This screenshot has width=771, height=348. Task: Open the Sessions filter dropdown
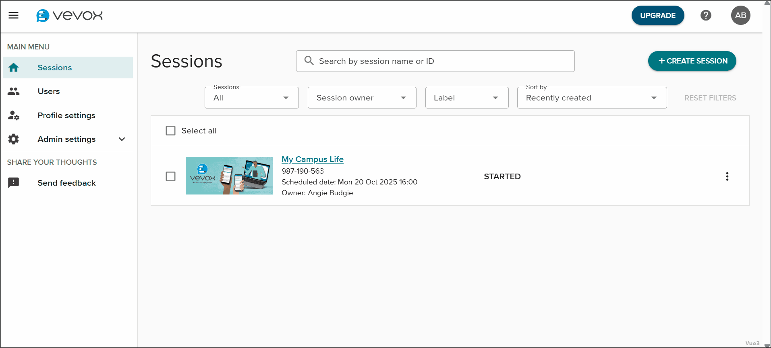(251, 98)
